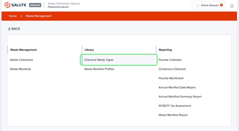Screen dimensions: 239x131
Task: Open Waste Manifest Profiles
Action: [x=99, y=69]
